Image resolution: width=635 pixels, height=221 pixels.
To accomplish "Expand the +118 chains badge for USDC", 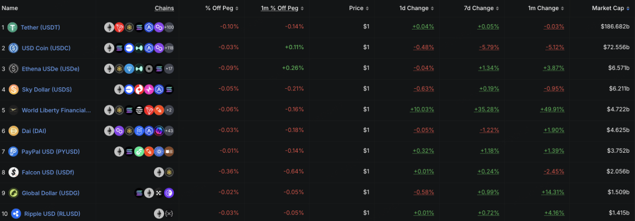I will tap(169, 48).
